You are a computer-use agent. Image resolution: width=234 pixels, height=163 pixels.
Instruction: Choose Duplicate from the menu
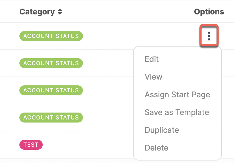162,130
